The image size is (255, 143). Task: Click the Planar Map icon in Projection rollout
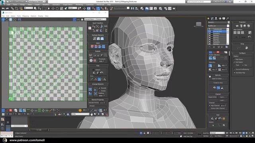(x=237, y=26)
